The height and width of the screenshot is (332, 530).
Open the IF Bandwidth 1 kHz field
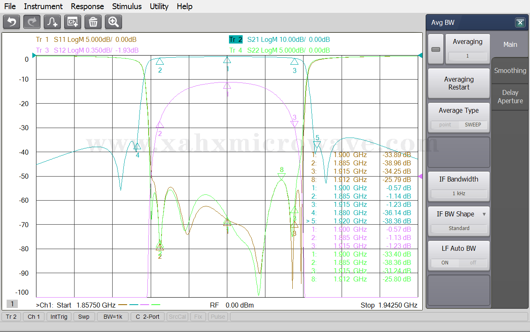[x=459, y=194]
